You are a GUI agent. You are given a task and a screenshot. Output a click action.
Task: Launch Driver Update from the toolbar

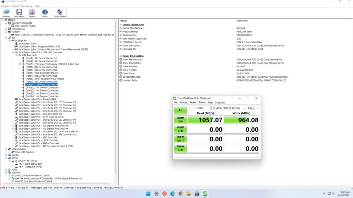pyautogui.click(x=60, y=13)
